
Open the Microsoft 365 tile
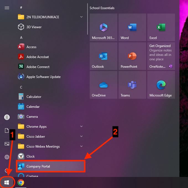[x=104, y=27]
